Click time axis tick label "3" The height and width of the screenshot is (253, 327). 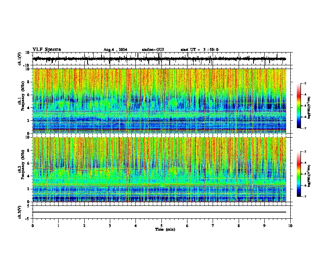click(x=110, y=226)
